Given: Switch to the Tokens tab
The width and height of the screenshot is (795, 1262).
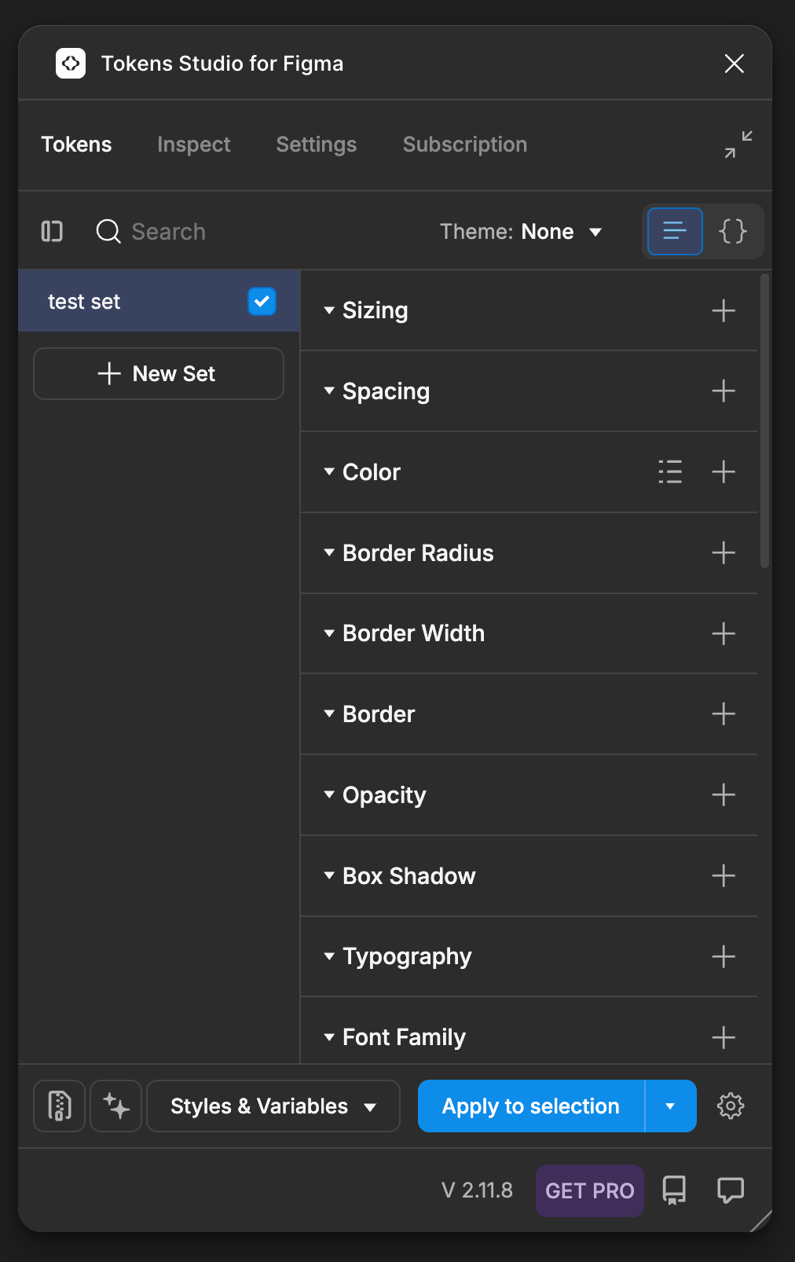Looking at the screenshot, I should click(76, 145).
